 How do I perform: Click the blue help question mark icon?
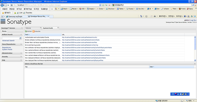[185, 16]
